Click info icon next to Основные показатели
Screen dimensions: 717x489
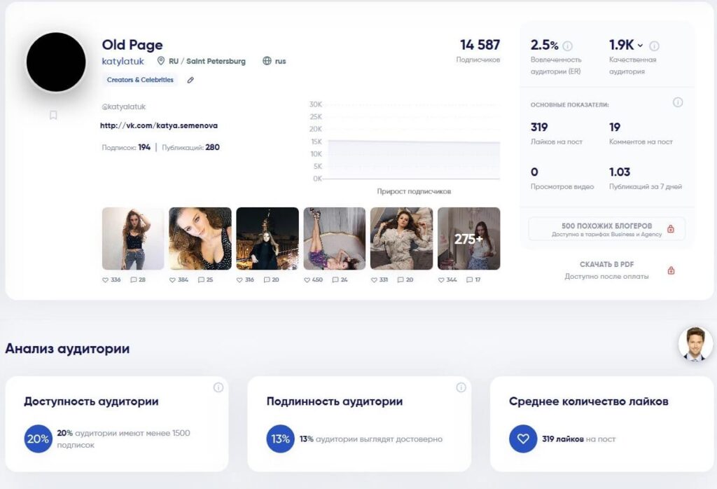(677, 102)
